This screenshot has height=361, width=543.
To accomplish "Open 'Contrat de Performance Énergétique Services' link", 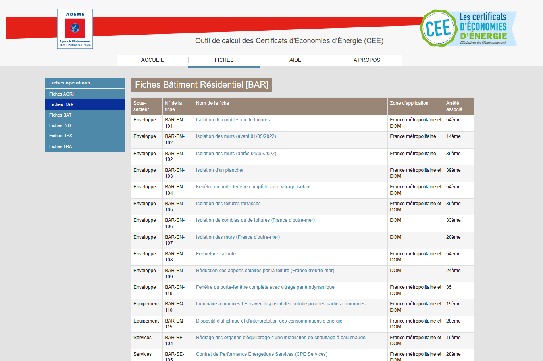I will 262,354.
